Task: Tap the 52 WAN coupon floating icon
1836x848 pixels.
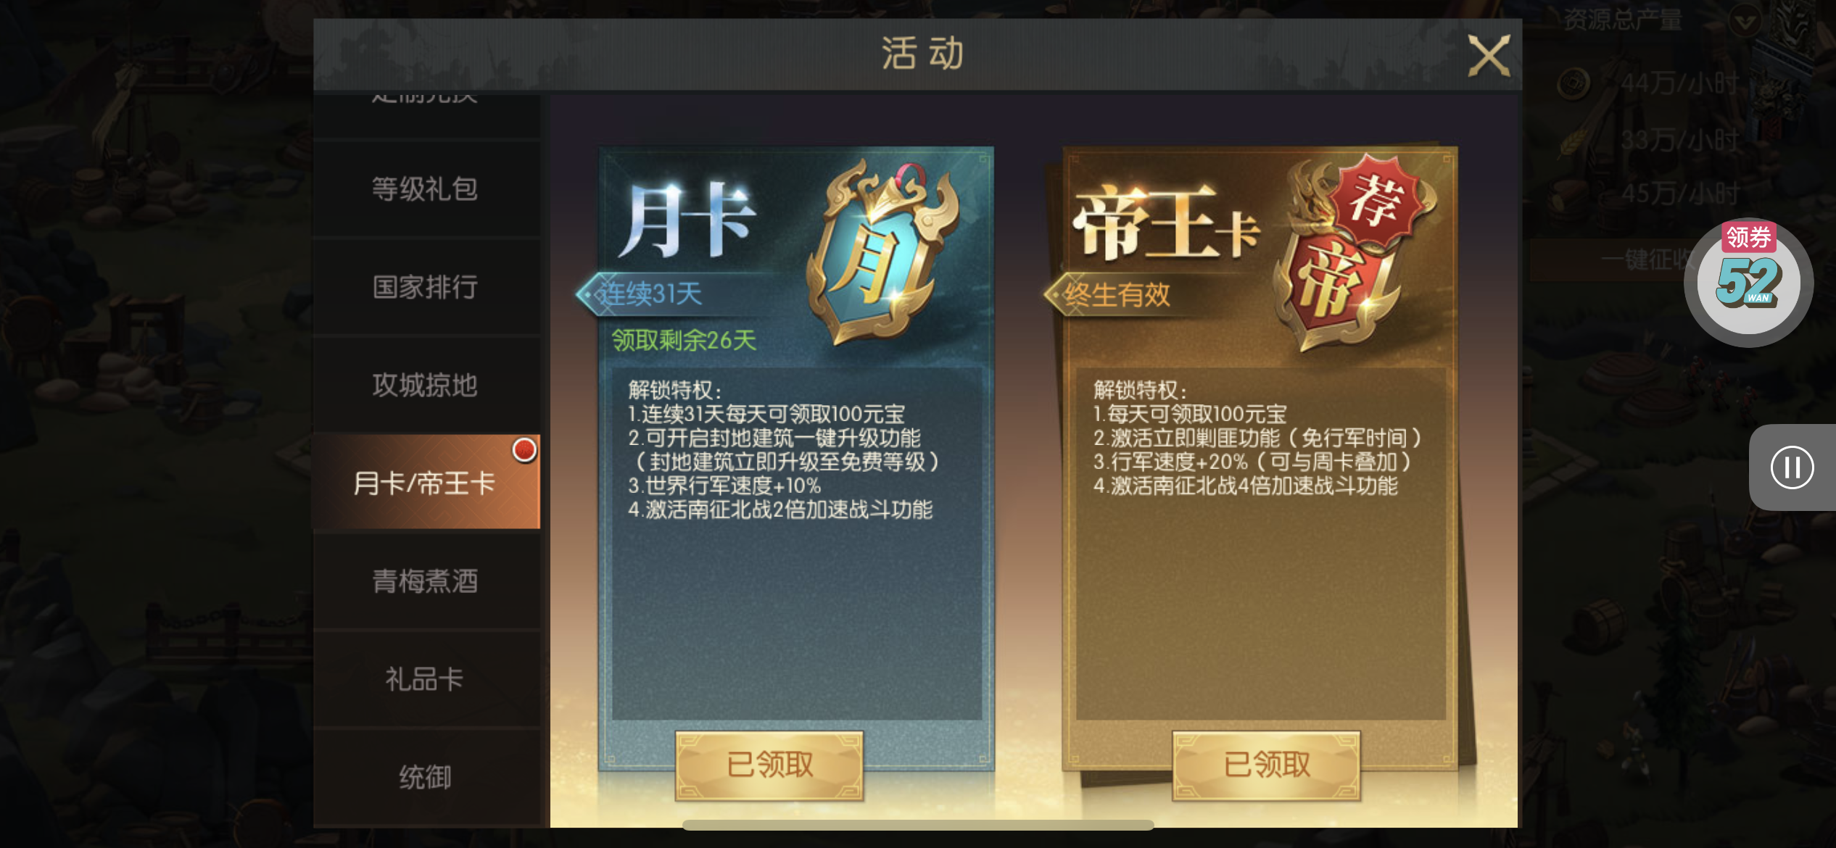Action: coord(1748,282)
